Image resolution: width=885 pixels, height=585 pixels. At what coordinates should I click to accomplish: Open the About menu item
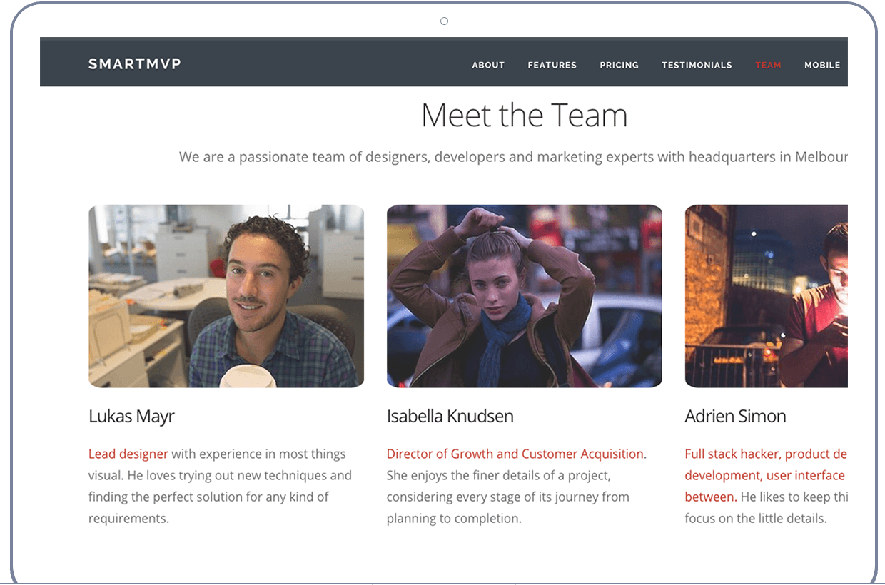(488, 65)
